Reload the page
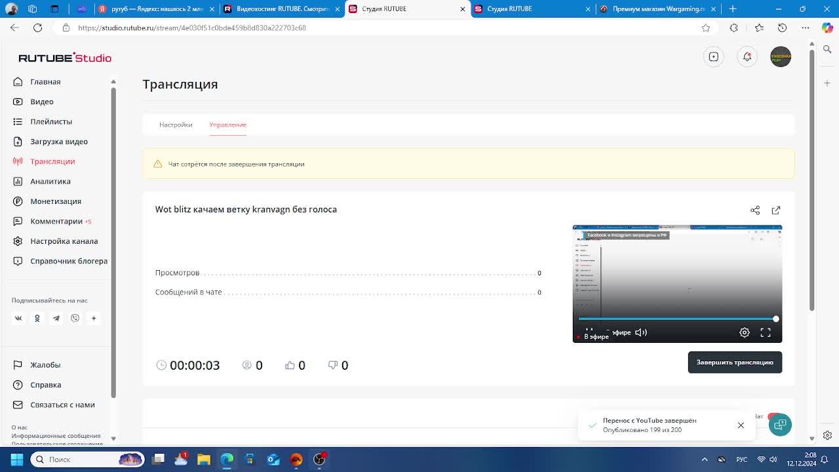The height and width of the screenshot is (472, 839). (37, 28)
